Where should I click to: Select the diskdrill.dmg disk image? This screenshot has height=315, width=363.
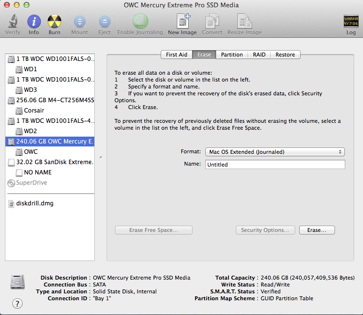pyautogui.click(x=50, y=203)
